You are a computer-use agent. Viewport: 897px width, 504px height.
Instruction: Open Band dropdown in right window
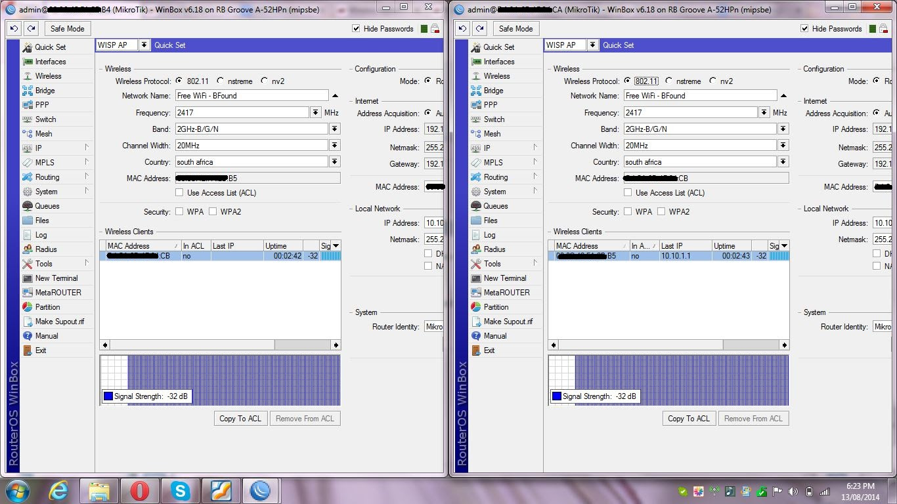click(783, 129)
